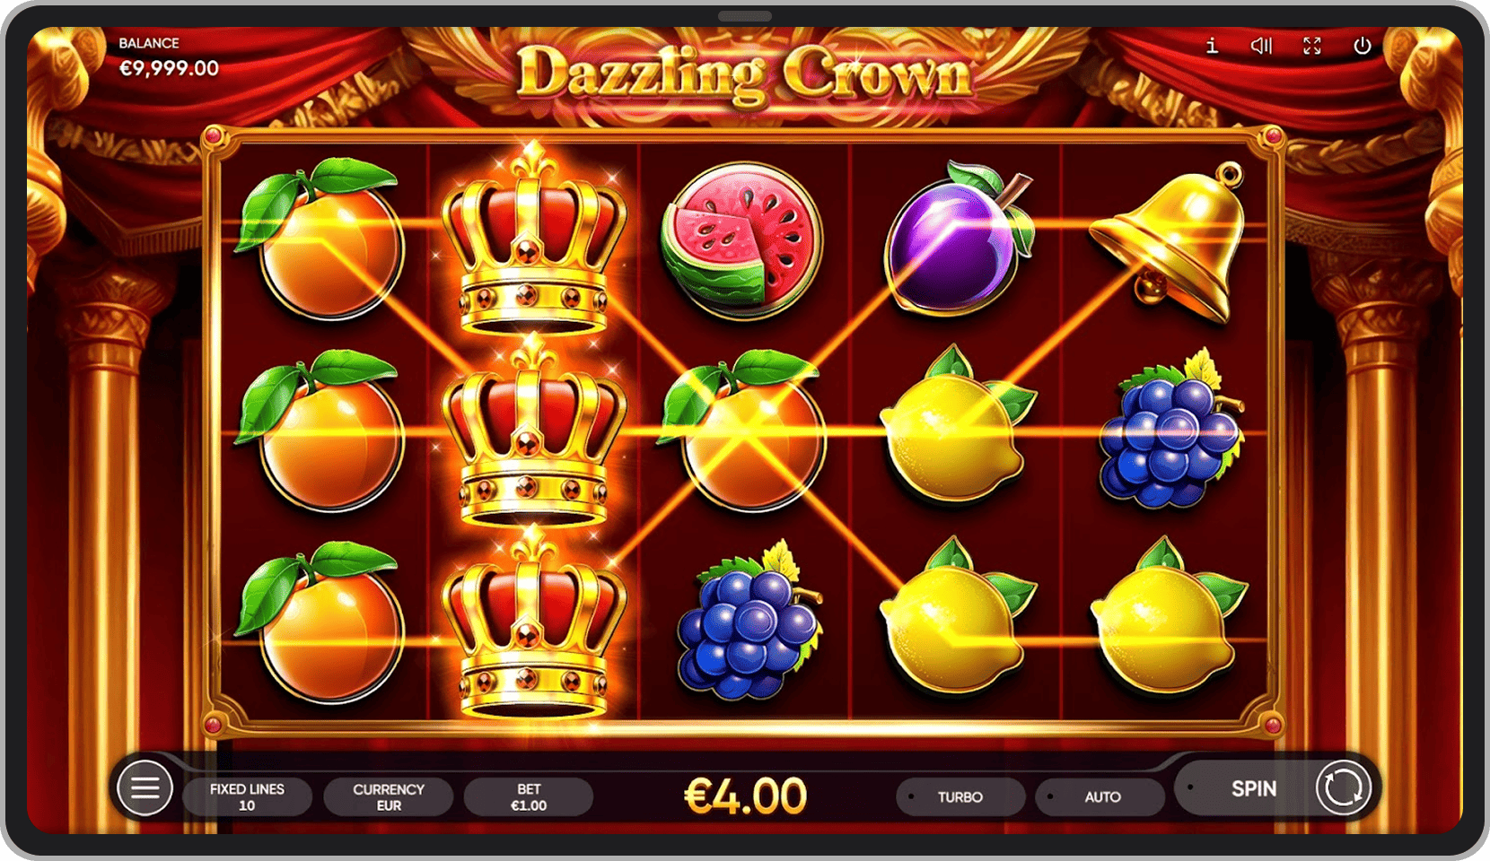This screenshot has width=1490, height=861.
Task: Click the balance amount display
Action: (x=169, y=68)
